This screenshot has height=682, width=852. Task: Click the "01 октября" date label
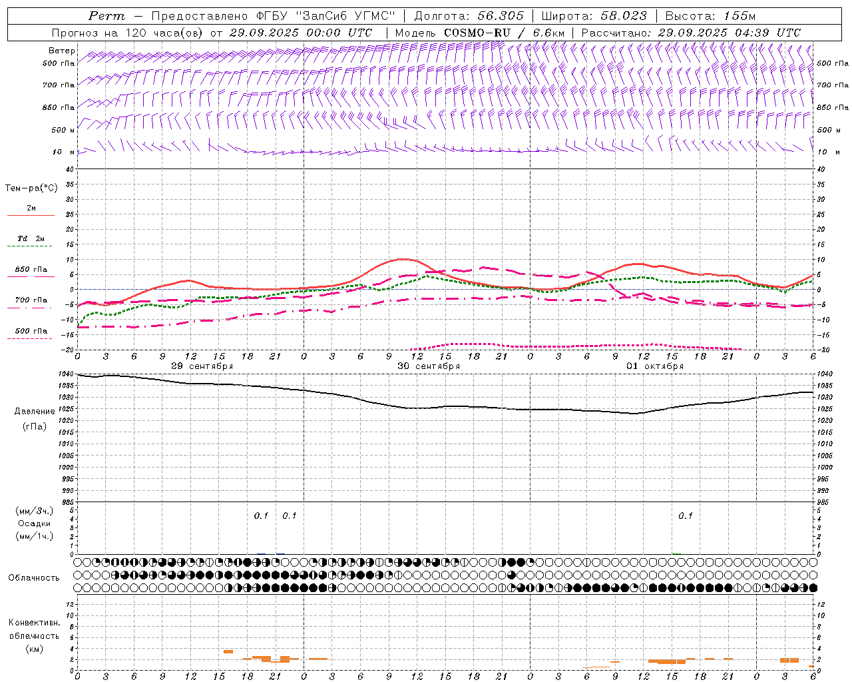pos(655,366)
